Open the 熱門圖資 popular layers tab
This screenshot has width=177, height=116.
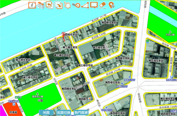81,113
